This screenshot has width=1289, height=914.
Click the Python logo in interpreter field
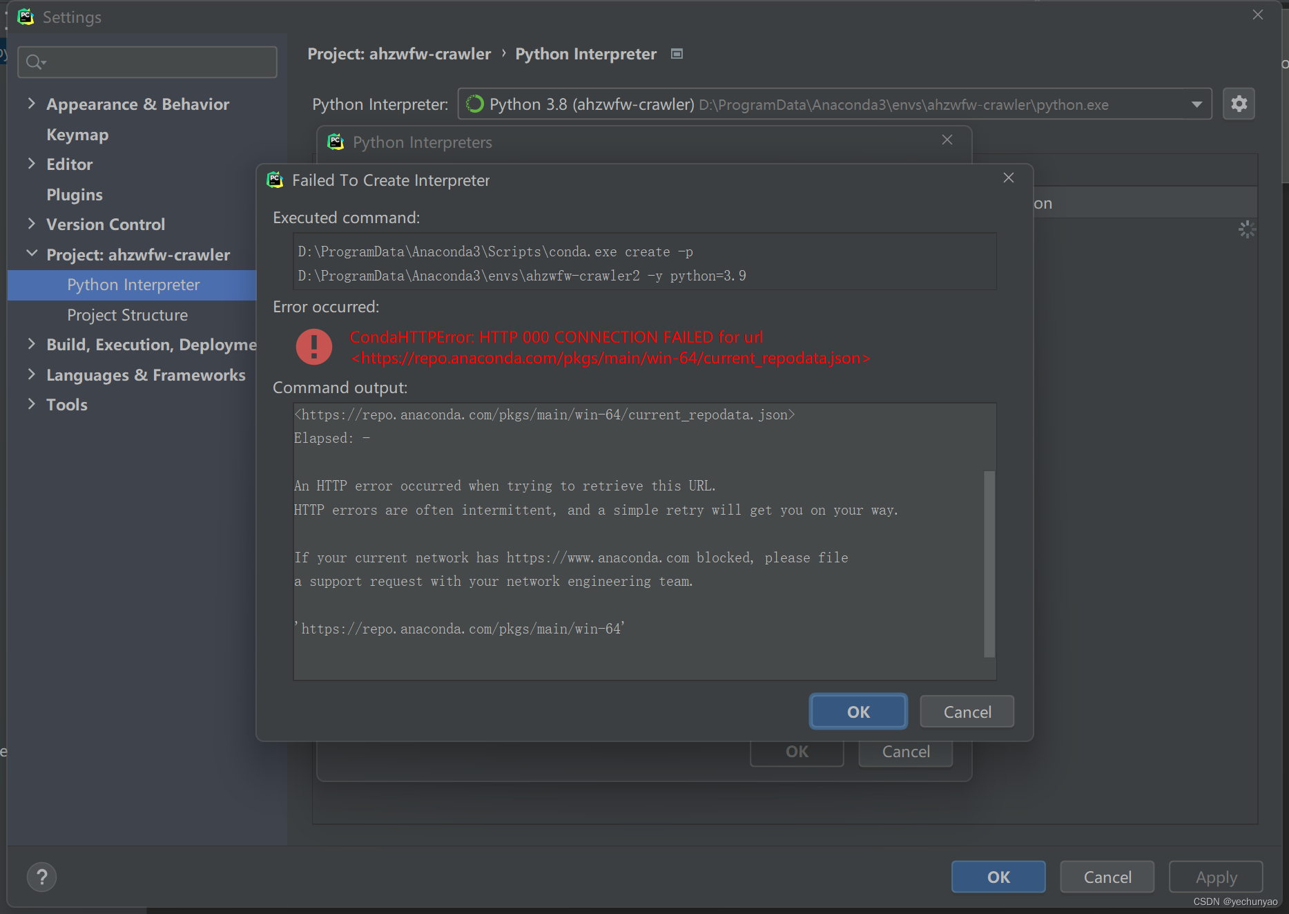click(475, 104)
